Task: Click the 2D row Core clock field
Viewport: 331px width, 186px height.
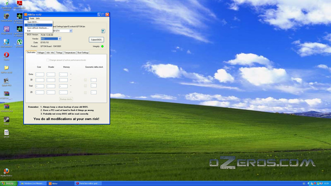Action: point(40,92)
